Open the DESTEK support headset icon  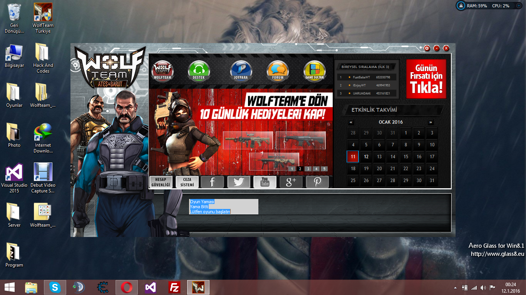click(x=199, y=70)
